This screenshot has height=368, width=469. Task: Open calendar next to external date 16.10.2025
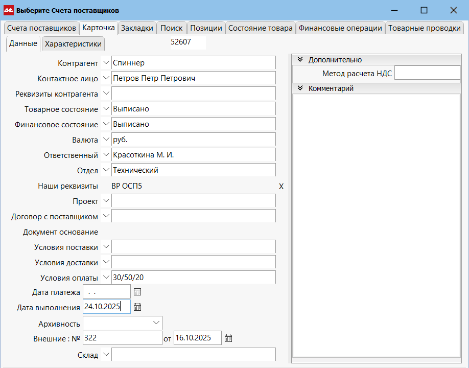click(228, 338)
